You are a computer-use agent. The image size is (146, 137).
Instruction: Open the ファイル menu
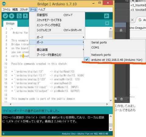click(6, 10)
